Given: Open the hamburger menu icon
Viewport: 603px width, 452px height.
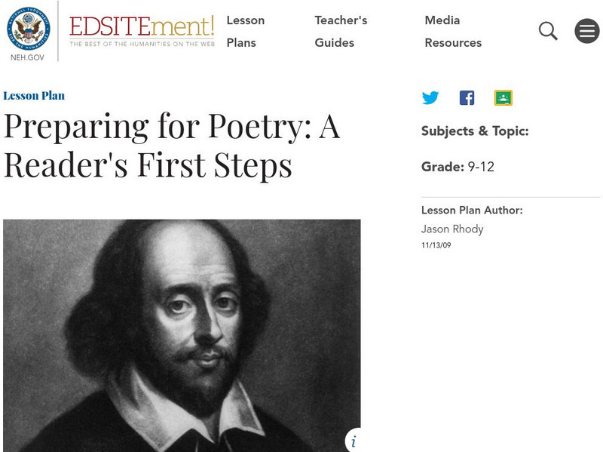Looking at the screenshot, I should (587, 31).
